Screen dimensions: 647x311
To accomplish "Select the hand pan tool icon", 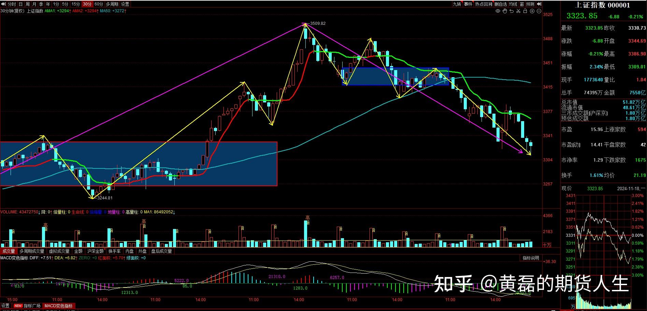I will tap(505, 11).
